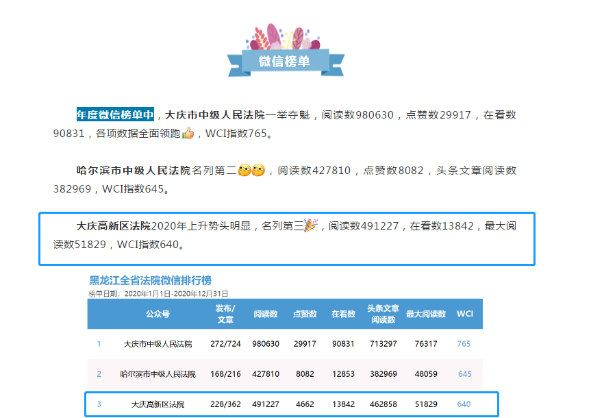The width and height of the screenshot is (591, 418).
Task: Open the WCI value 645 link
Action: 465,374
